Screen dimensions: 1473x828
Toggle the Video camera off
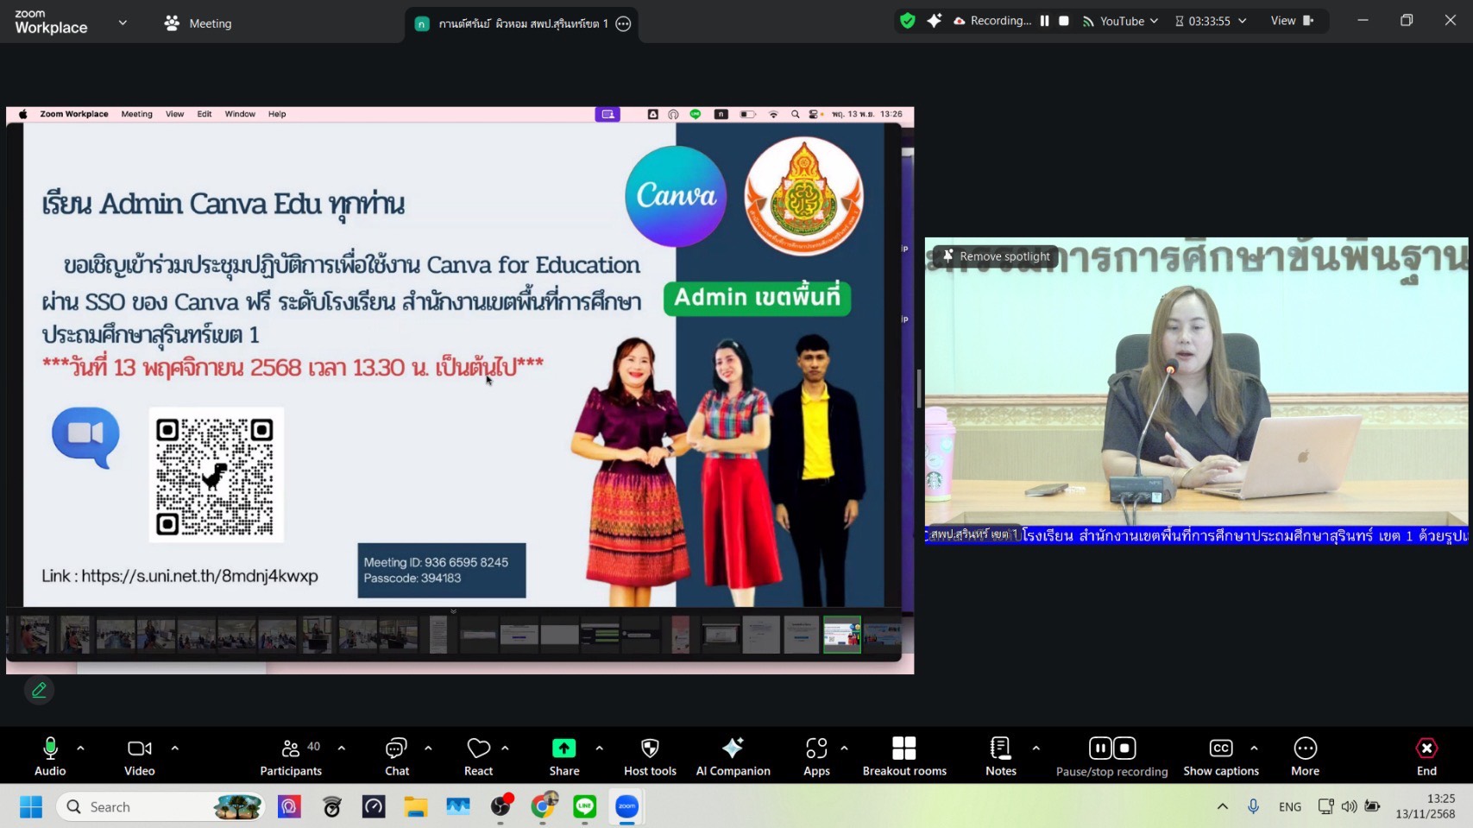[139, 755]
